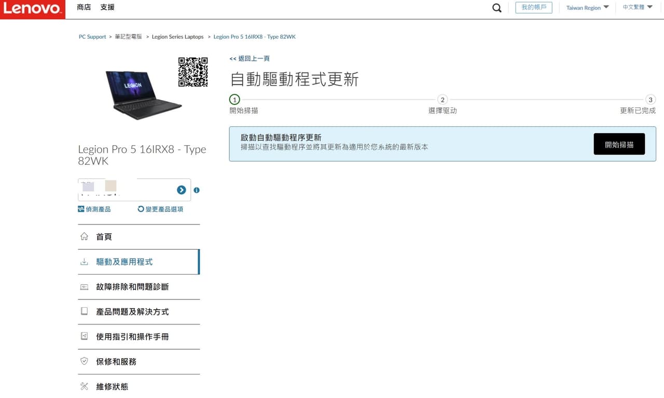
Task: Click the shield icon beside 保修和服務
Action: (x=84, y=361)
